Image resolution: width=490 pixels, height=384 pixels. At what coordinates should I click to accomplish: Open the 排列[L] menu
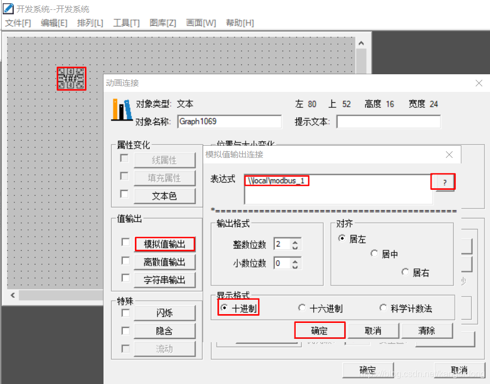pyautogui.click(x=90, y=23)
